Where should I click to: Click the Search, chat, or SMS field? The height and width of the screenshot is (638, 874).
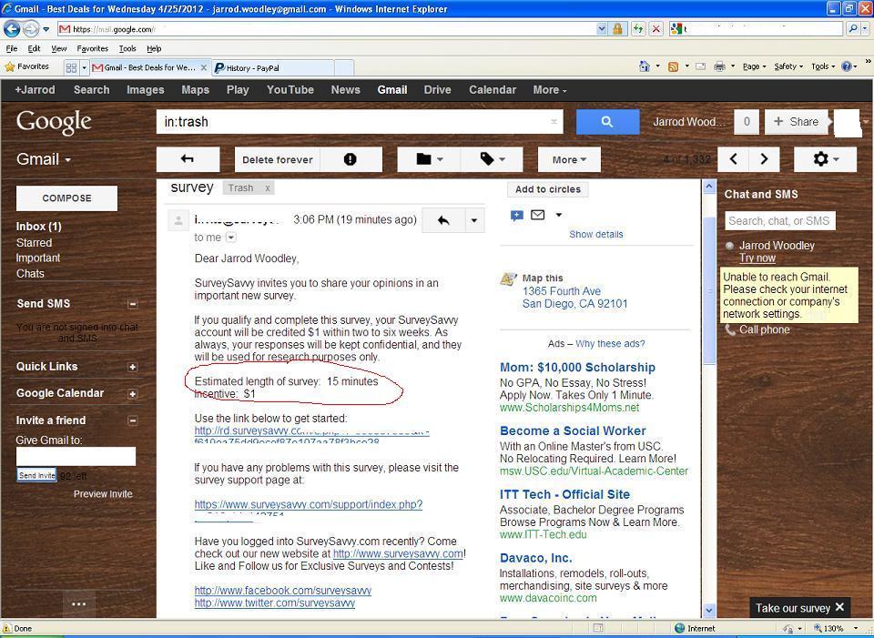[780, 220]
